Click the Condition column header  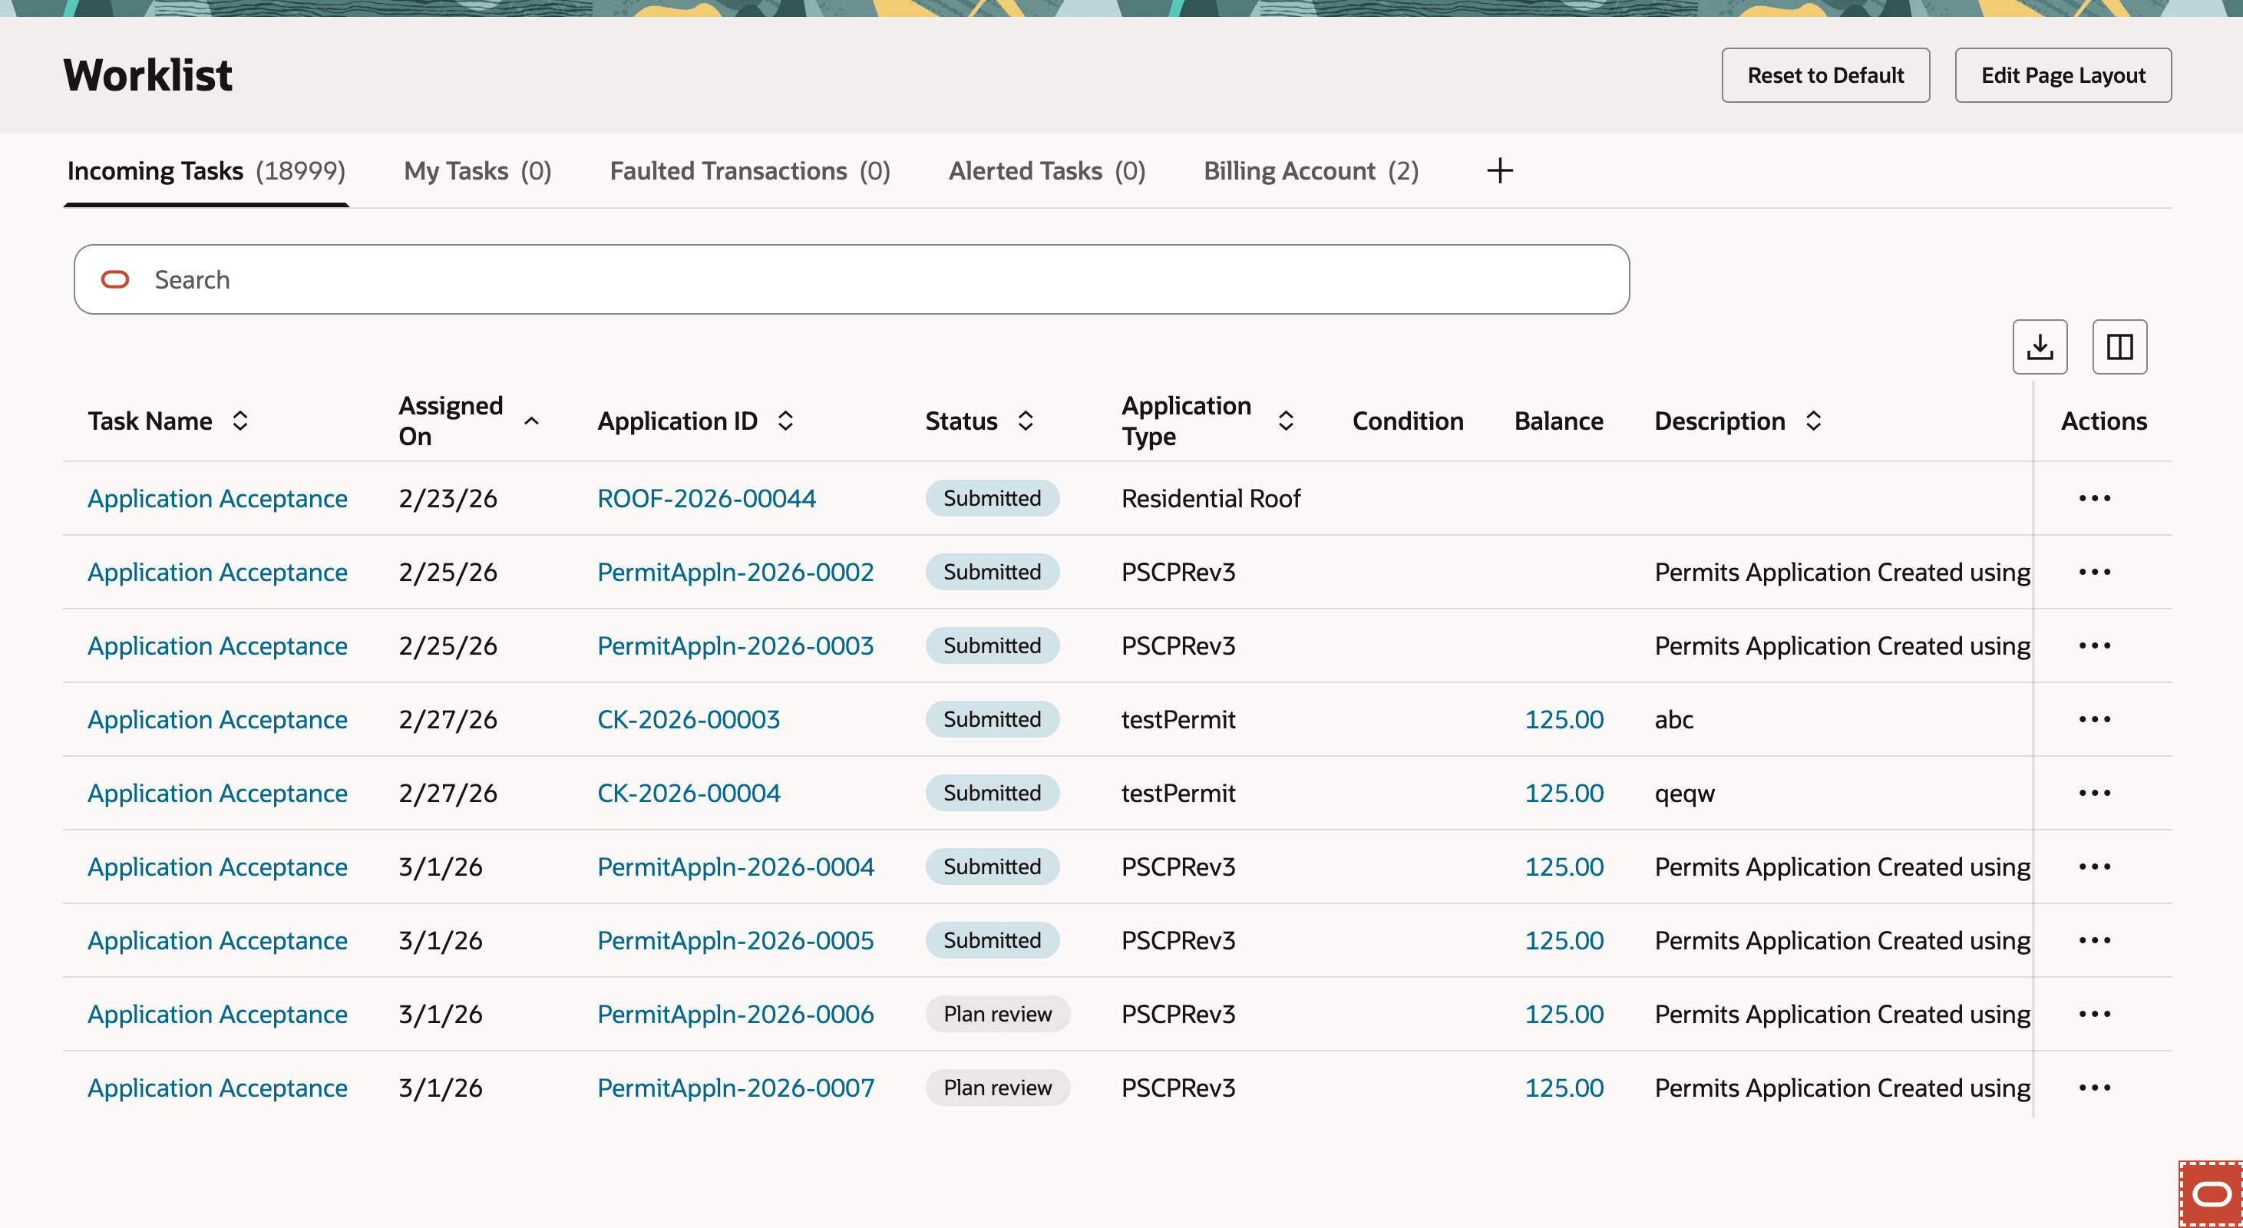pos(1407,421)
